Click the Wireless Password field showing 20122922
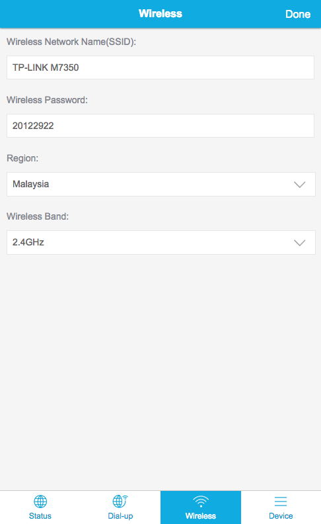321x524 pixels. click(160, 126)
